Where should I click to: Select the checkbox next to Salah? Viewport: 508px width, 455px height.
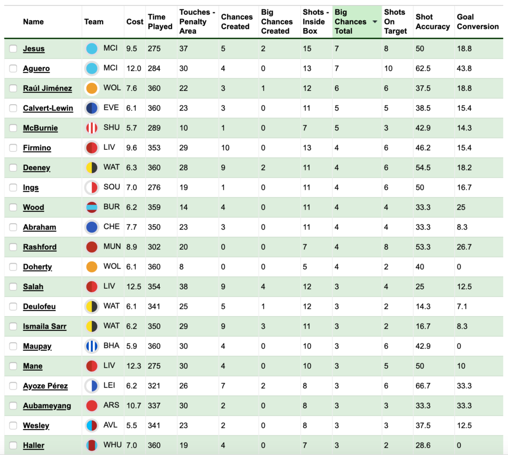[13, 287]
